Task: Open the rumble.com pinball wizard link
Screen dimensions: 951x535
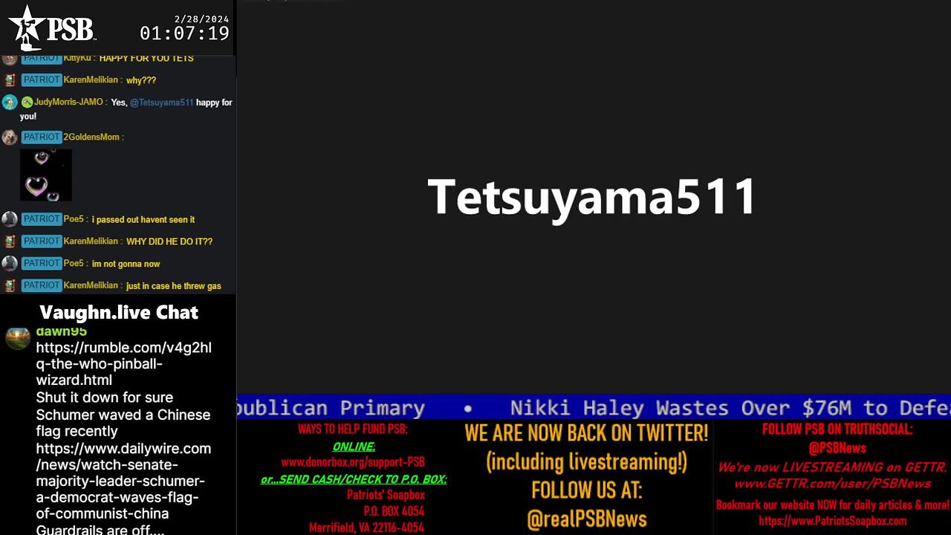Action: click(x=124, y=364)
